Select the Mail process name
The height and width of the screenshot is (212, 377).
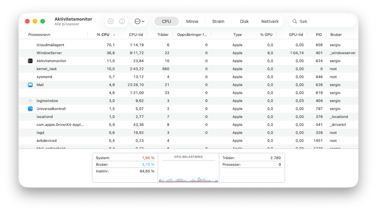coord(40,85)
